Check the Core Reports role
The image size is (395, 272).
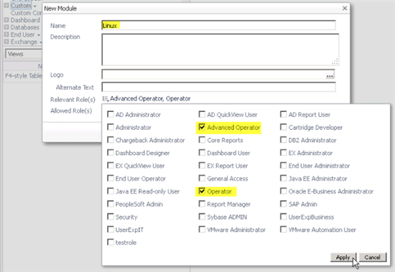coord(202,140)
